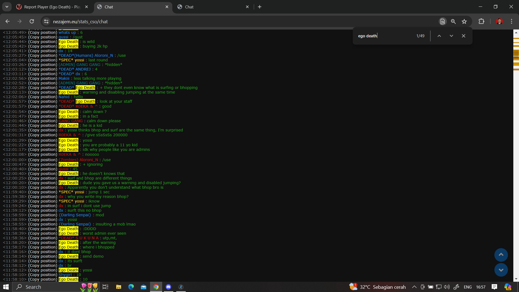Open the site information icon beside URL
The width and height of the screenshot is (519, 292).
[x=46, y=22]
